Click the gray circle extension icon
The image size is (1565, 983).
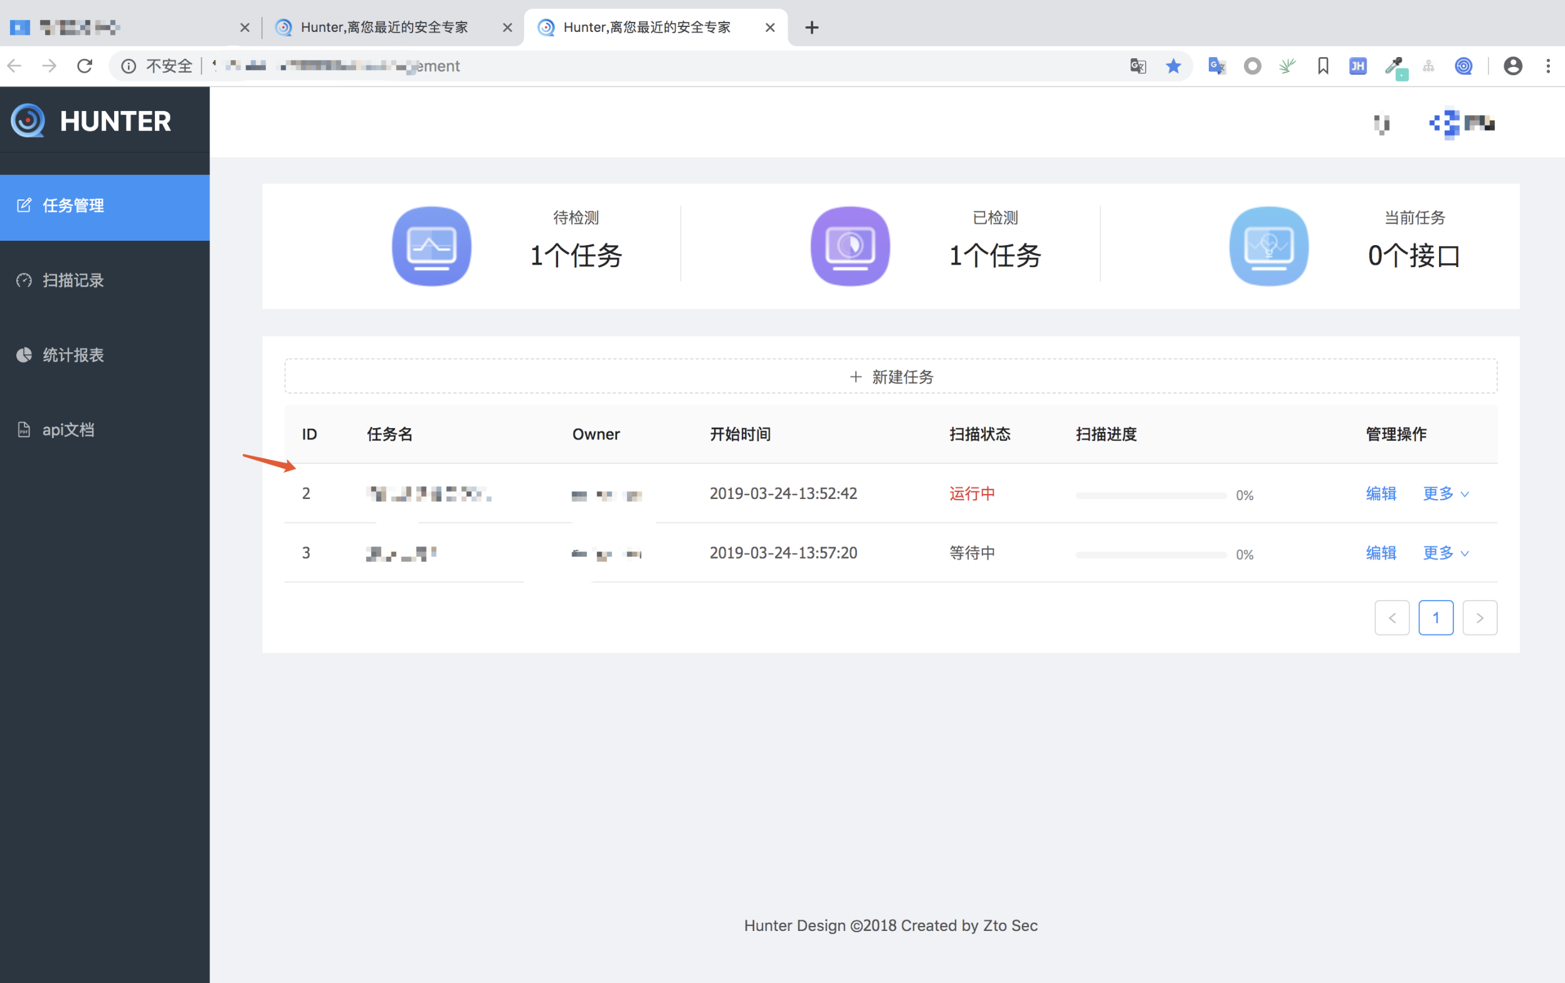(1252, 66)
